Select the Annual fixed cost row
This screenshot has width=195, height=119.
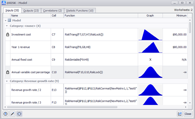click(x=96, y=60)
